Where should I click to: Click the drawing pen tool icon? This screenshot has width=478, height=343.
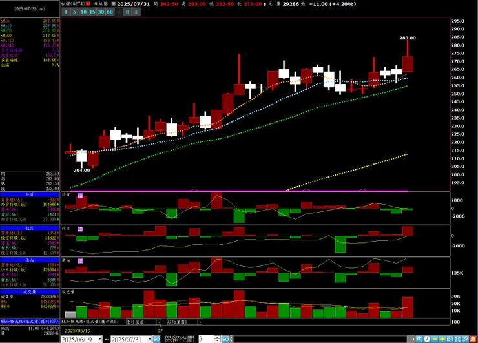pyautogui.click(x=465, y=339)
